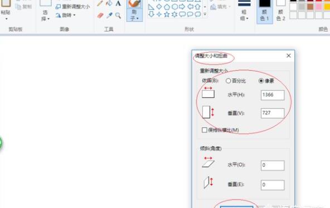Image resolution: width=330 pixels, height=208 pixels.
Task: Choose the right arrow shape
Action: coord(182,7)
